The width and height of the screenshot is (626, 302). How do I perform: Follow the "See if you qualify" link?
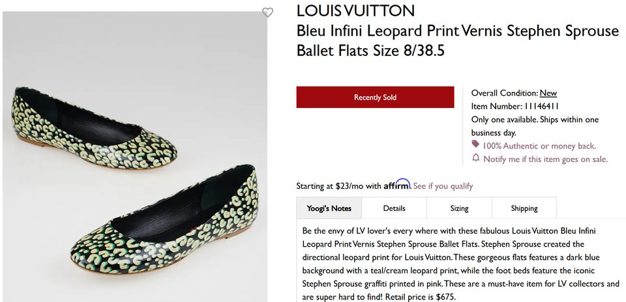[443, 186]
